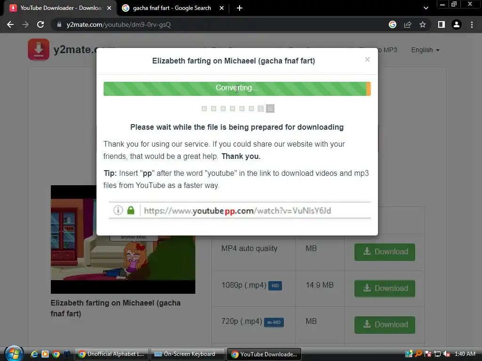The height and width of the screenshot is (361, 482).
Task: Reload the y2mate page
Action: coord(40,24)
